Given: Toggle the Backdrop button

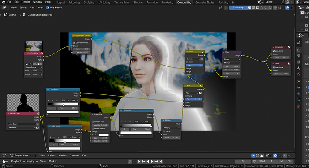Looking at the screenshot, I should 238,8.
